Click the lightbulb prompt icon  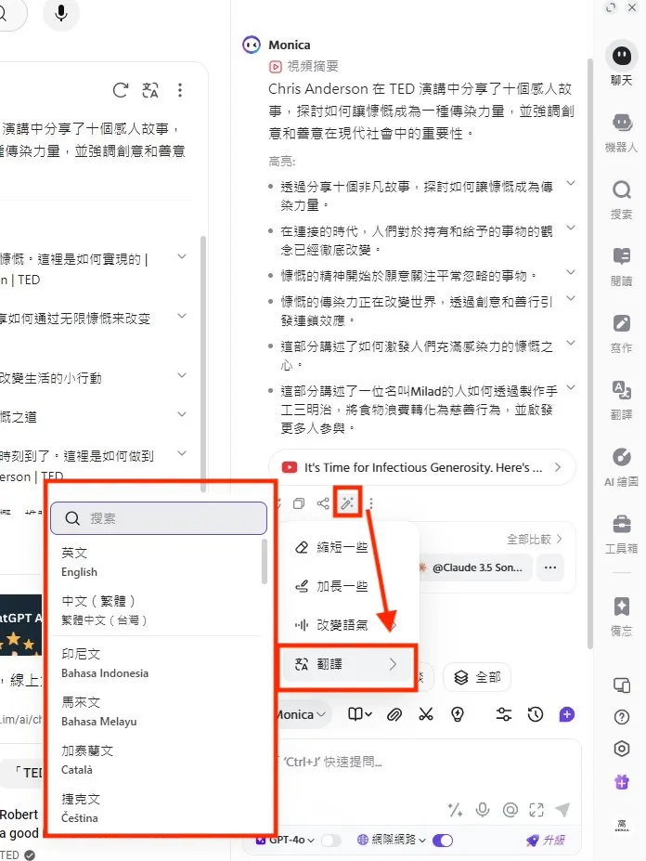[x=458, y=714]
